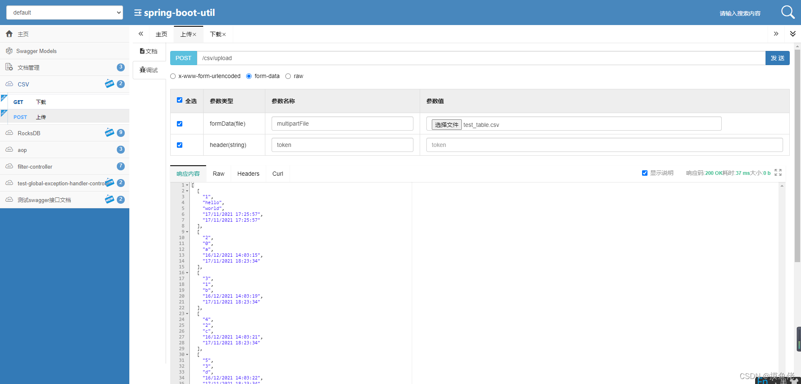The width and height of the screenshot is (801, 384).
Task: Expand the CSV API group
Action: 65,84
